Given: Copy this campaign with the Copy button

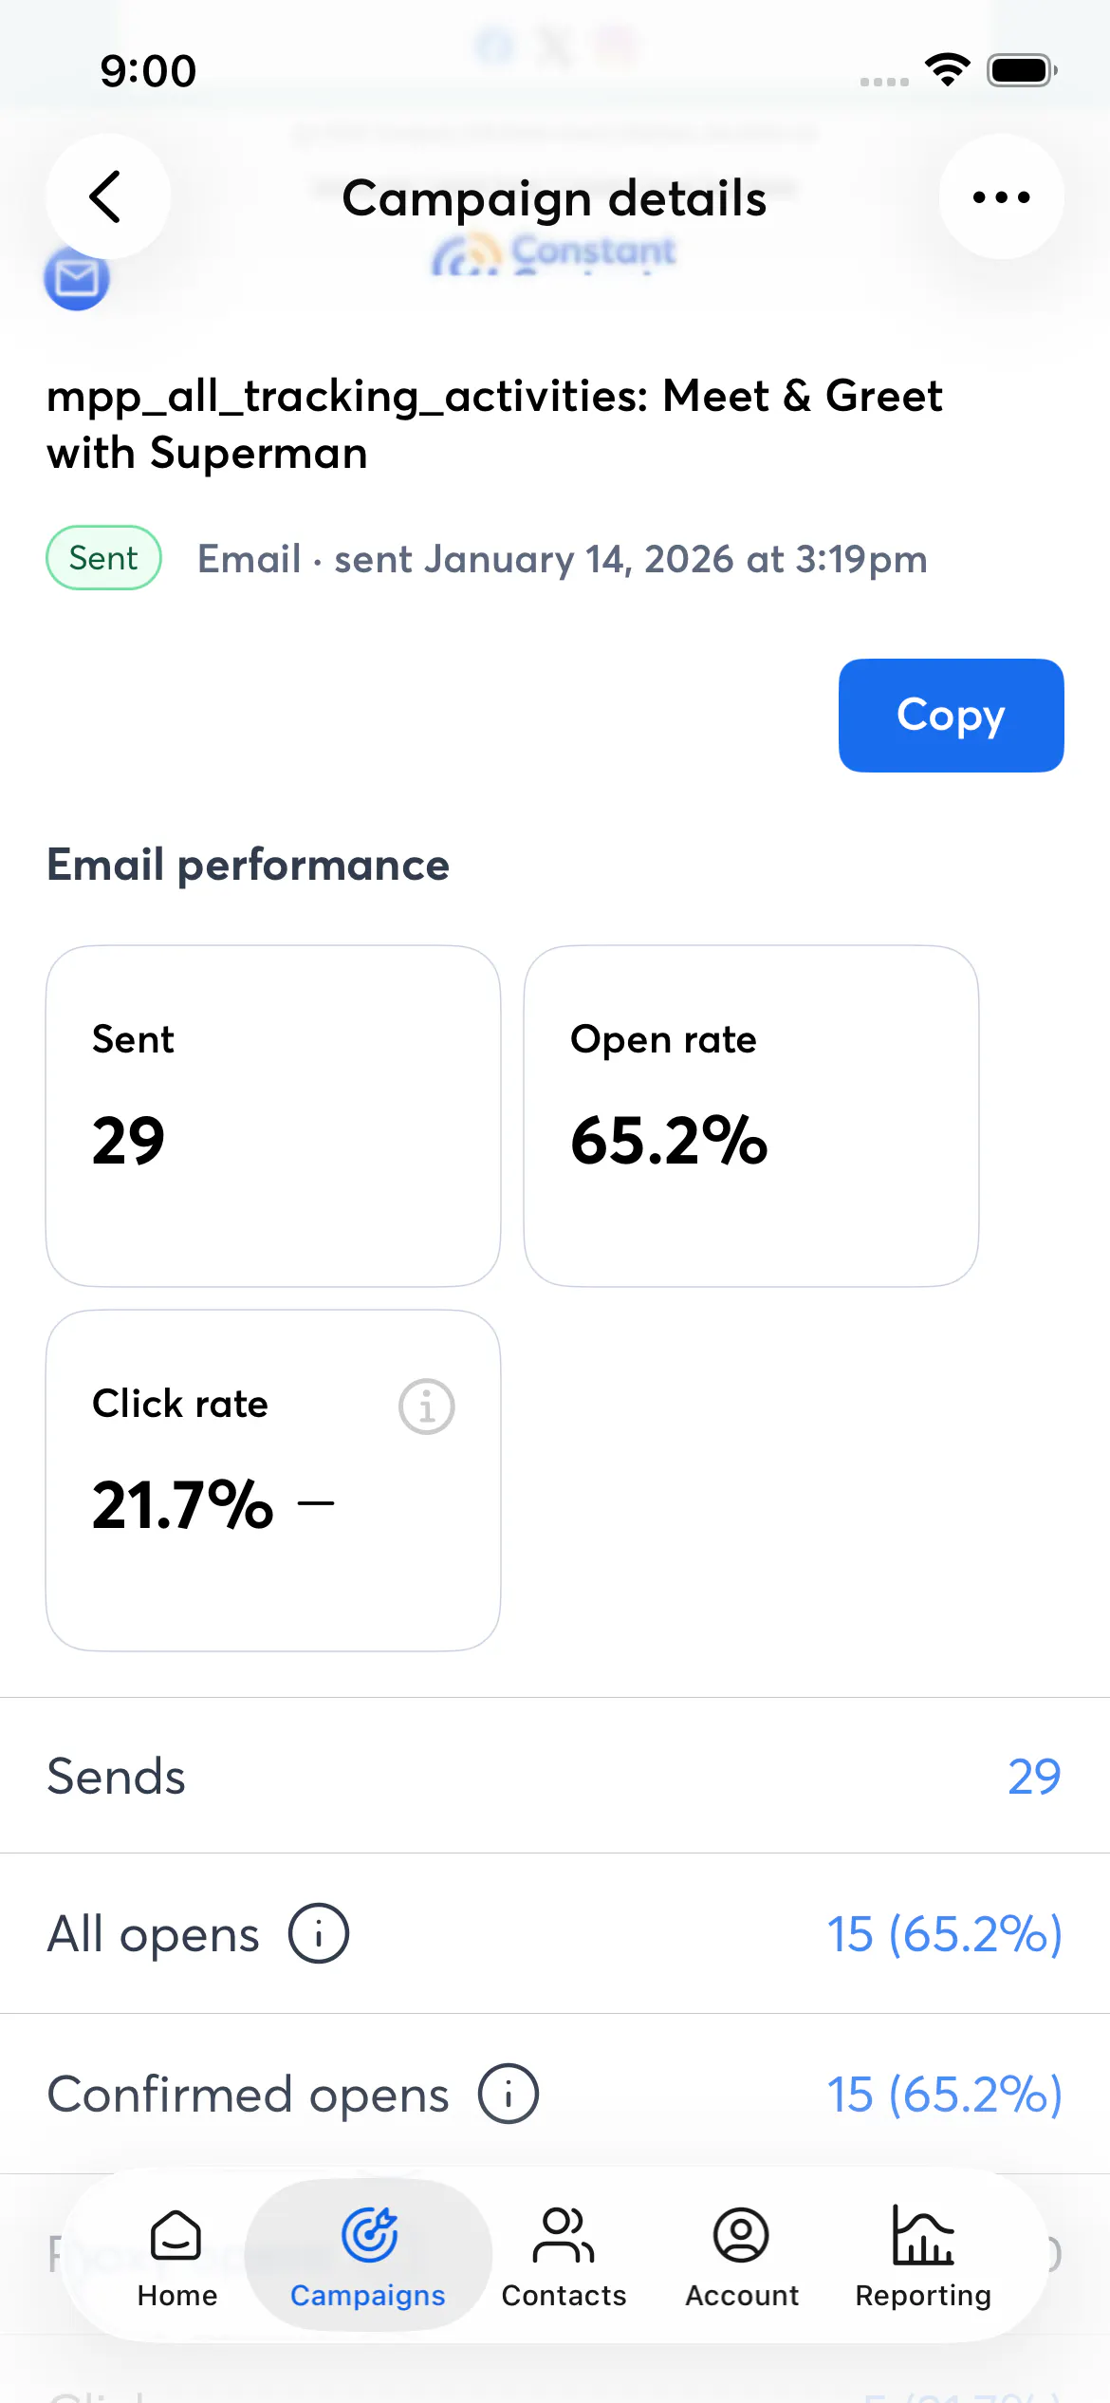Looking at the screenshot, I should point(951,716).
